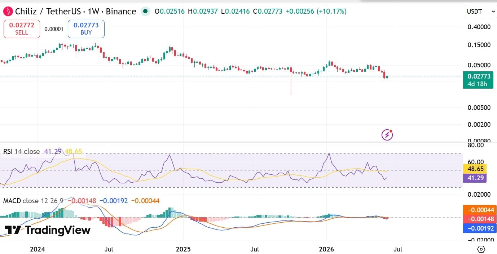Screen dimensions: 497x254
Task: Select the RSI 14 close indicator label
Action: (22, 152)
